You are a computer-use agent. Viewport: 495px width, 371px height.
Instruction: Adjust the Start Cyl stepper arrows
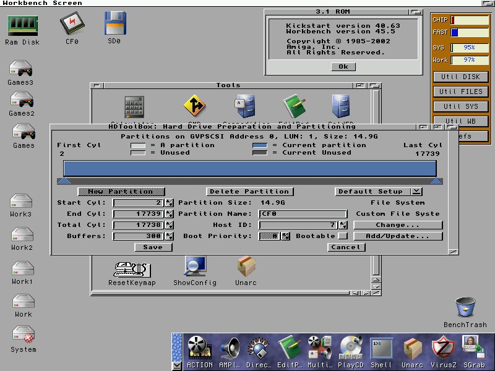pos(170,203)
